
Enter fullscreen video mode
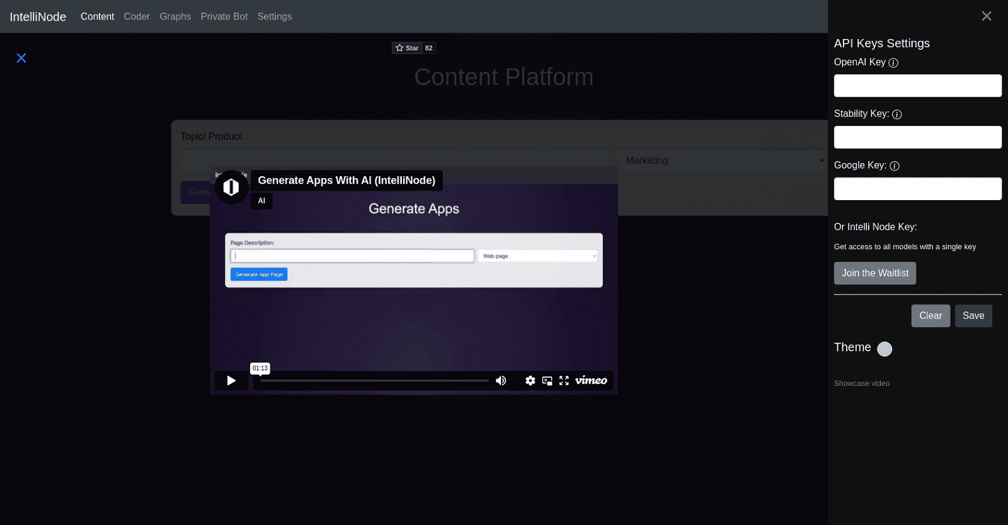(x=564, y=381)
